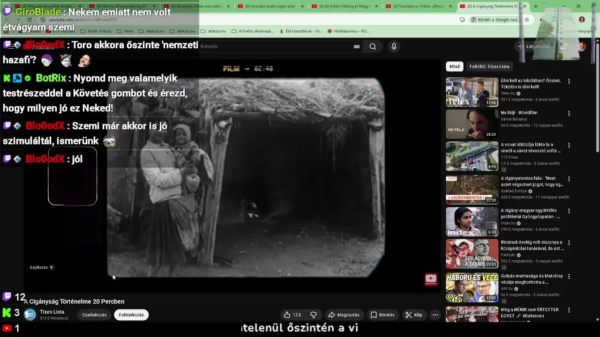
Task: Click the Mentés save button
Action: click(x=382, y=315)
